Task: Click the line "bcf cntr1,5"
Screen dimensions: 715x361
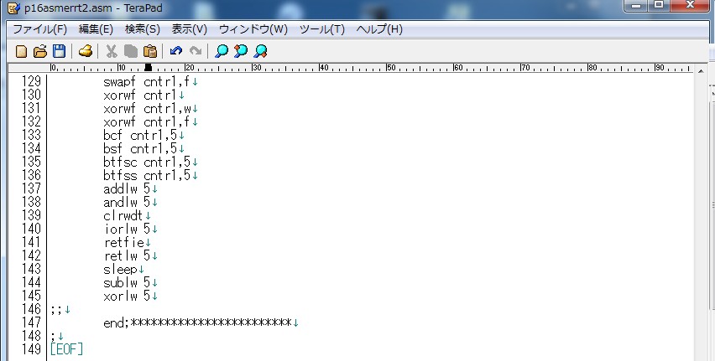Action: tap(140, 135)
